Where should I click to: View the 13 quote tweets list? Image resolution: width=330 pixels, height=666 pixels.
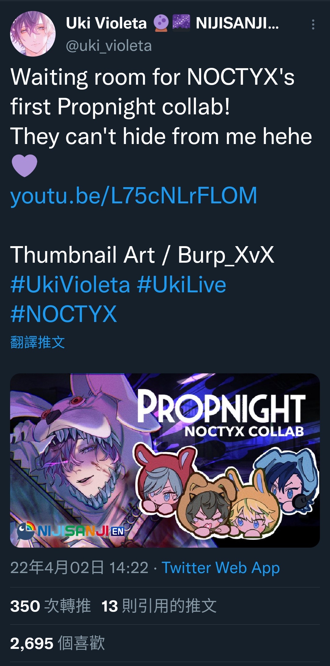tap(159, 606)
